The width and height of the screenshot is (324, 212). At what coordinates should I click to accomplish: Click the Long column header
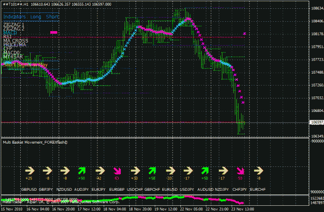click(x=36, y=17)
